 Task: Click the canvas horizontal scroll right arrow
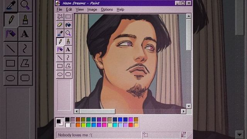[184, 112]
